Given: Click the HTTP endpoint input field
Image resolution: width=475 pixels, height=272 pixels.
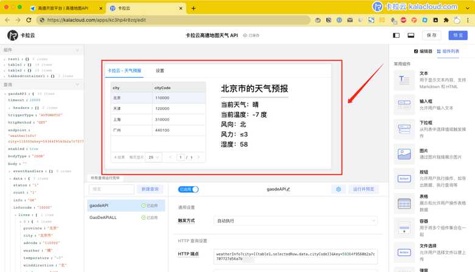Looking at the screenshot, I should (x=295, y=256).
